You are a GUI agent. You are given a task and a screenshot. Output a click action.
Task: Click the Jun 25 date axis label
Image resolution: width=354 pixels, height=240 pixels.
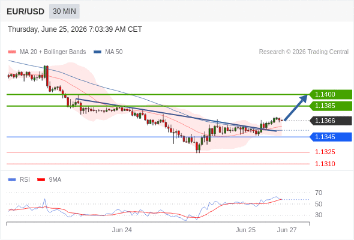[245, 230]
